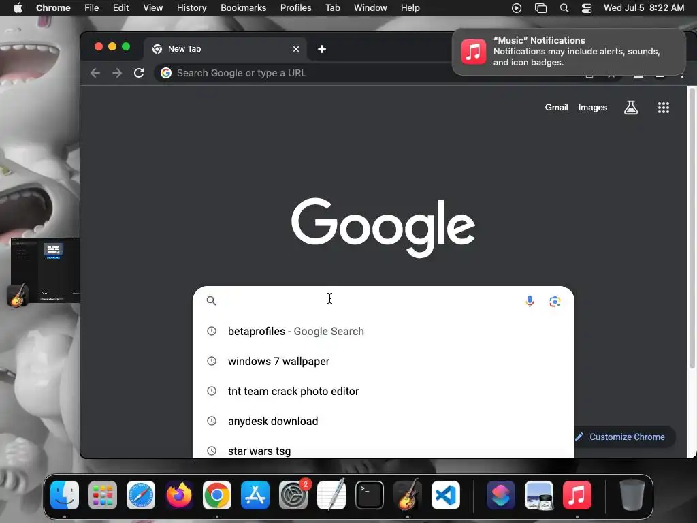
Task: Open Safari from the Dock
Action: [x=141, y=495]
